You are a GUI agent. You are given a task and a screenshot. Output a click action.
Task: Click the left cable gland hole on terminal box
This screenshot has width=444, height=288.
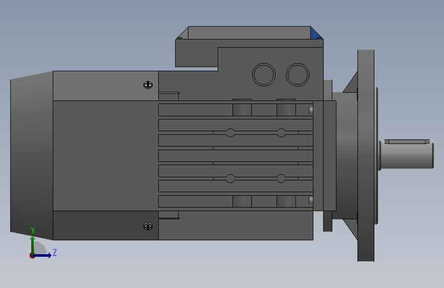click(264, 74)
